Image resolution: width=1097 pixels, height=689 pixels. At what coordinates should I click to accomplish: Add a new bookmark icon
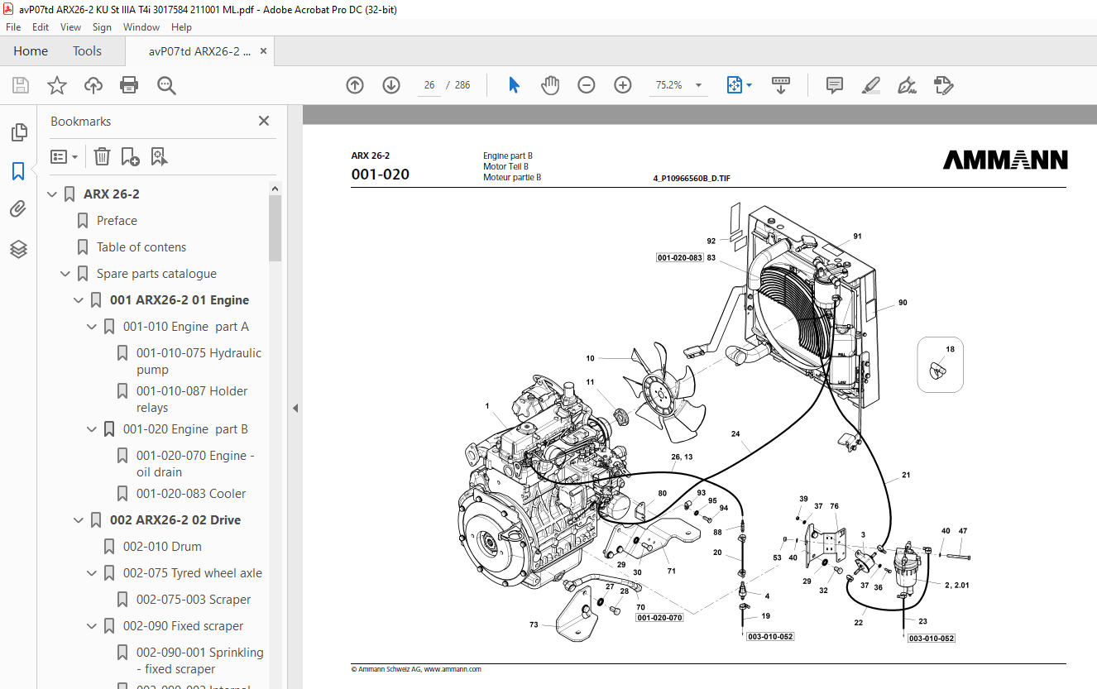click(131, 156)
